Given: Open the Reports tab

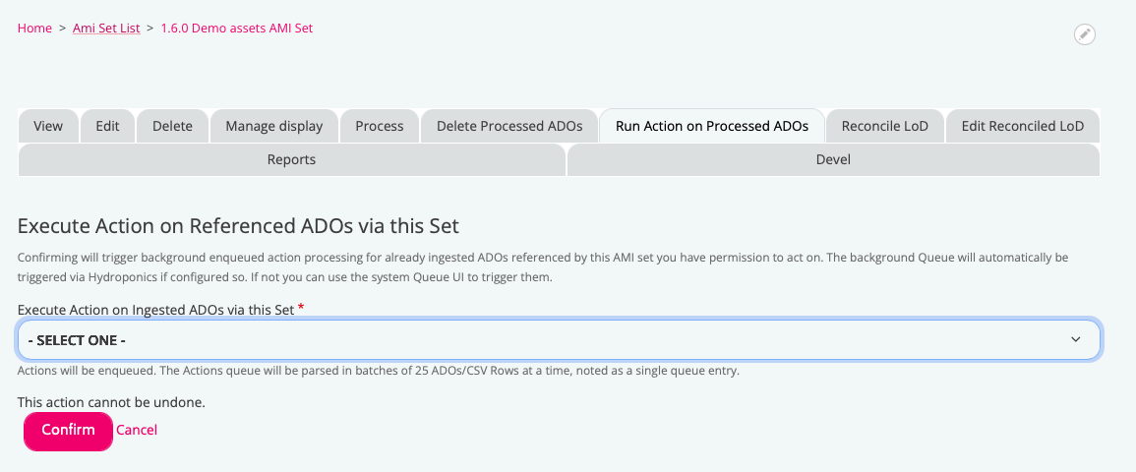Looking at the screenshot, I should (x=291, y=159).
